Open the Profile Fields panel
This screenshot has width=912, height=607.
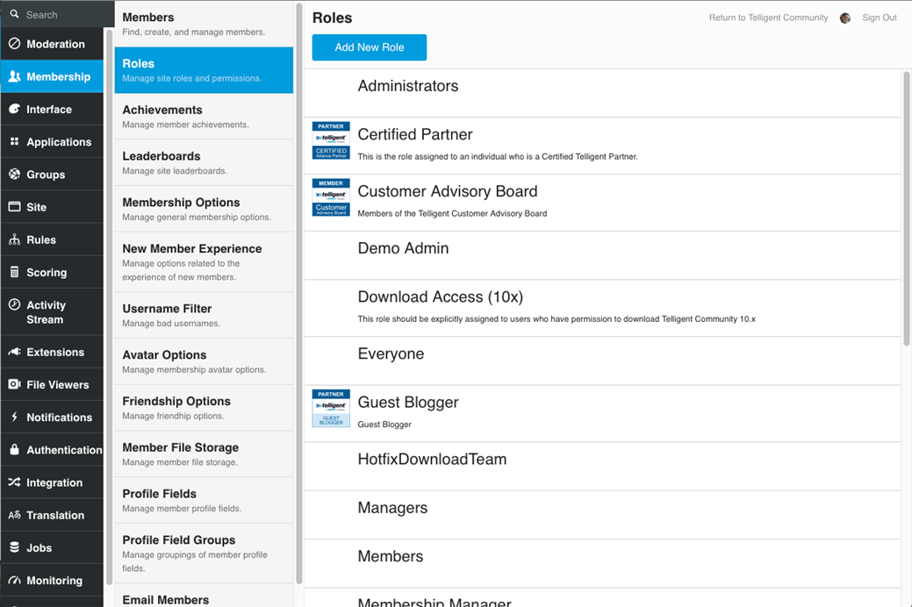(x=204, y=500)
